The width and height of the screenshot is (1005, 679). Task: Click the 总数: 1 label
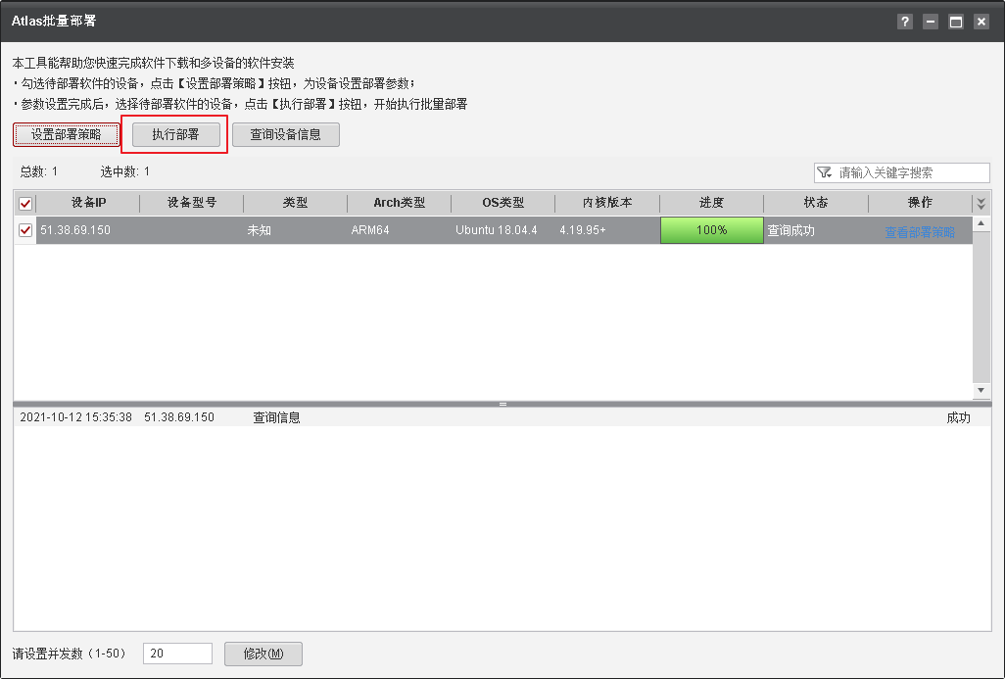coord(38,171)
